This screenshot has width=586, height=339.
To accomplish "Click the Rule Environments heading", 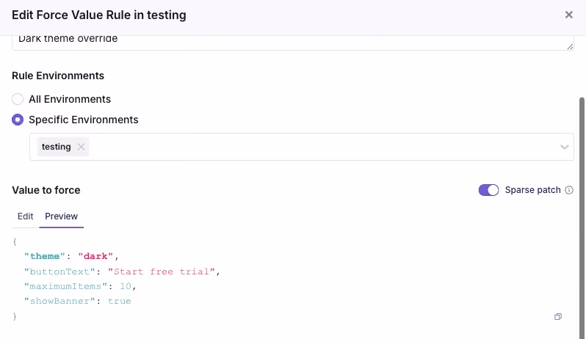I will pos(58,76).
